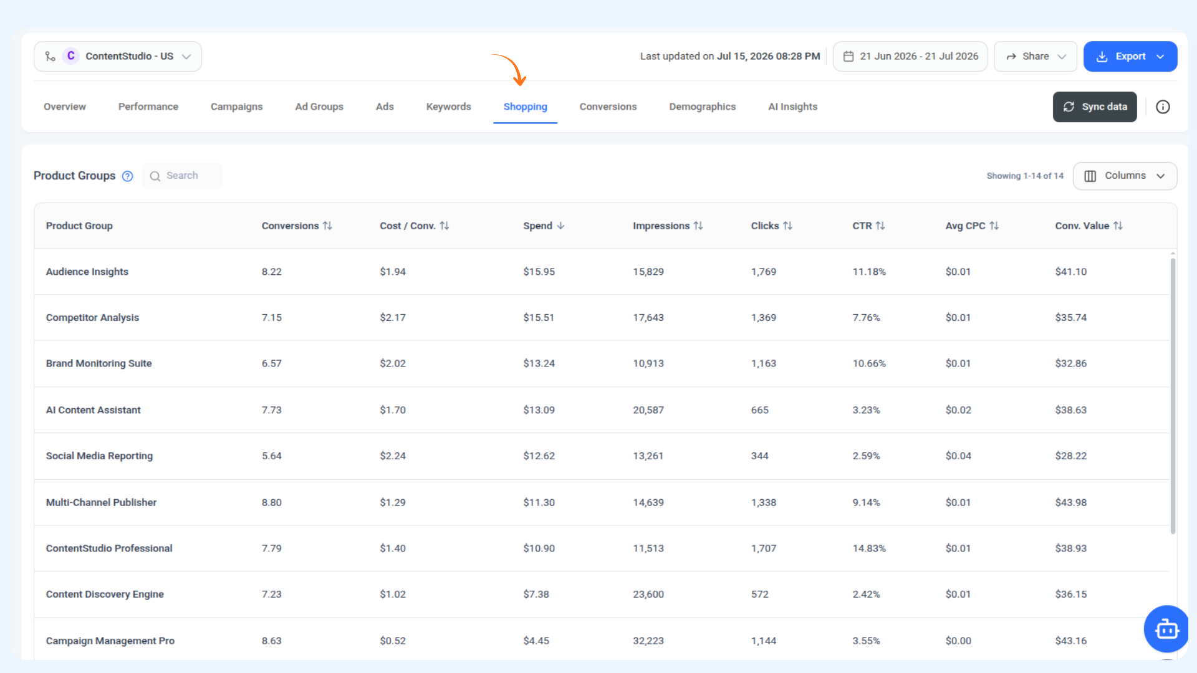This screenshot has width=1197, height=673.
Task: Click the Product Groups search field
Action: (x=182, y=176)
